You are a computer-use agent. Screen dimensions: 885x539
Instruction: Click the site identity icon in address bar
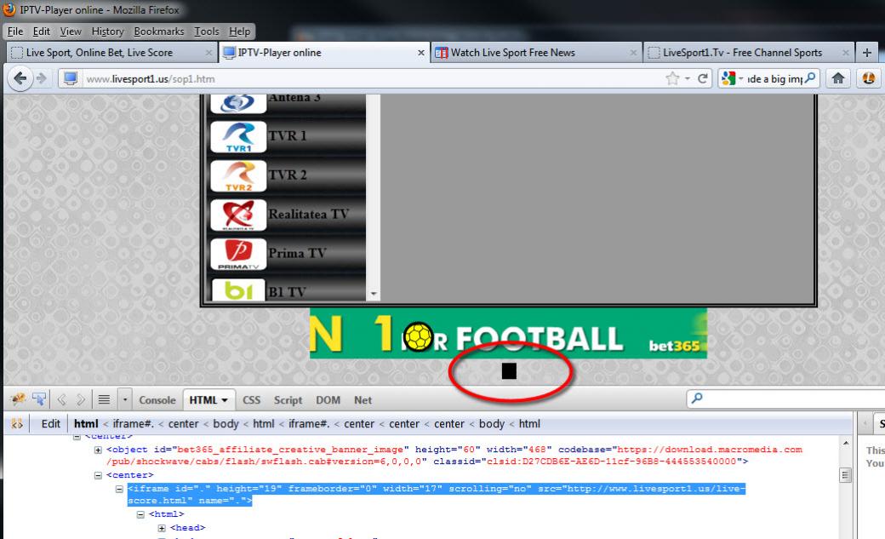tap(71, 78)
